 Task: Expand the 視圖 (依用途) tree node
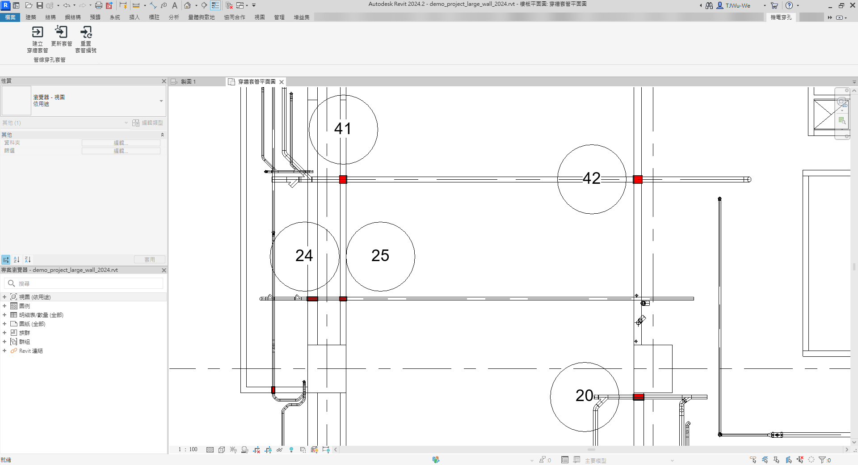(x=4, y=297)
